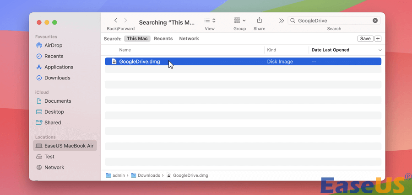412x195 pixels.
Task: Open the View style dropdown
Action: 210,21
